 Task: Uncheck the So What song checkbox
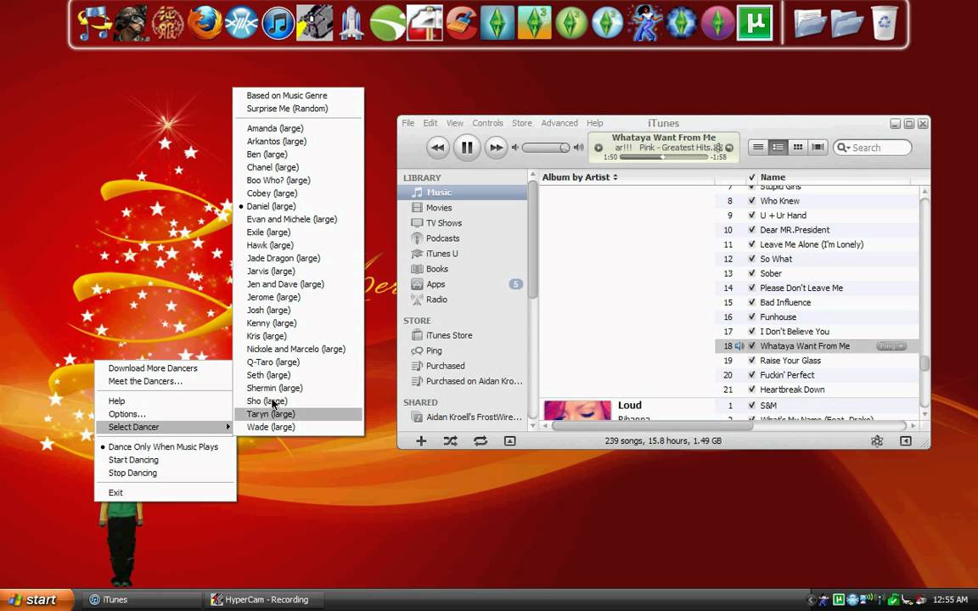click(x=751, y=259)
